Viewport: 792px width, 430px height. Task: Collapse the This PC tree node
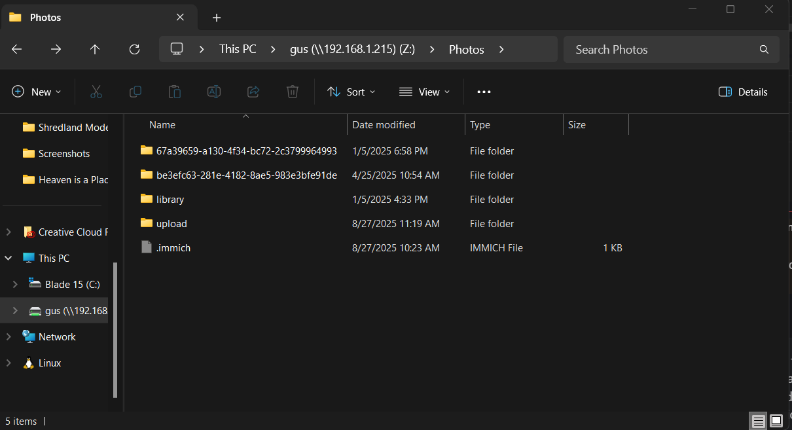9,259
